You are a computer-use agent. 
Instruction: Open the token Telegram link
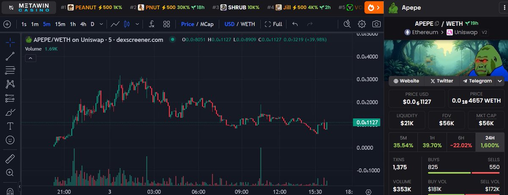[478, 81]
